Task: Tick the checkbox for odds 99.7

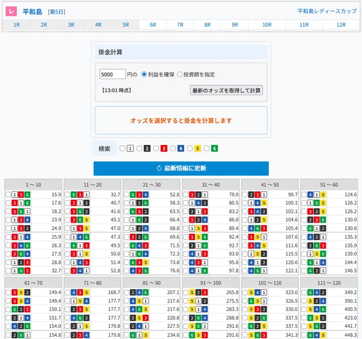Action: click(245, 195)
